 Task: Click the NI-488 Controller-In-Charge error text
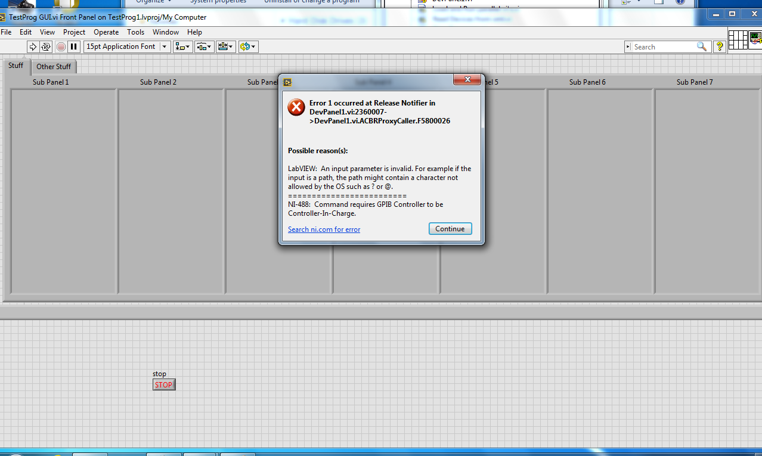tap(365, 209)
